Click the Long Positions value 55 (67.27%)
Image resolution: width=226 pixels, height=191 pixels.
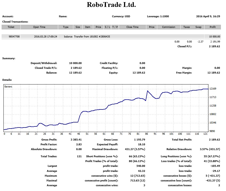coord(212,156)
